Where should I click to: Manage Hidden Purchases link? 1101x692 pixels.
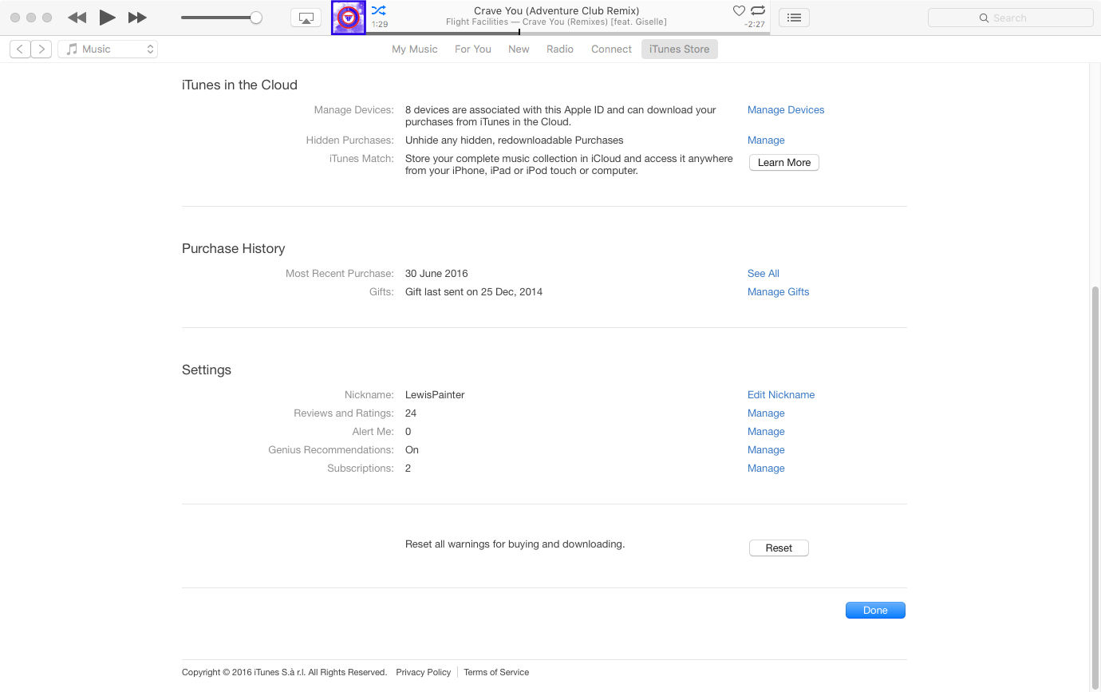click(766, 140)
